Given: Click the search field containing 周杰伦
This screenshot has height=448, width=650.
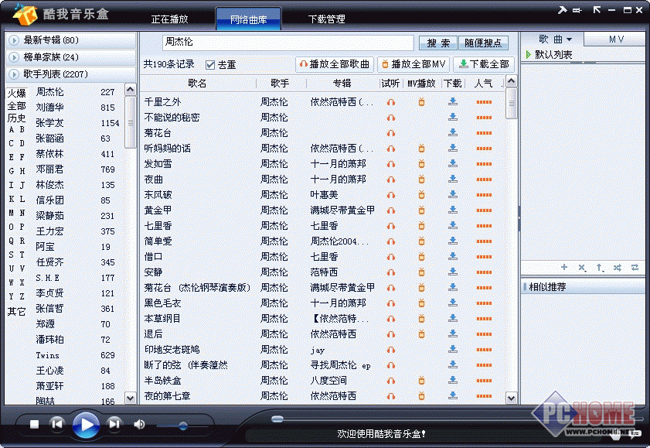Looking at the screenshot, I should tap(288, 43).
